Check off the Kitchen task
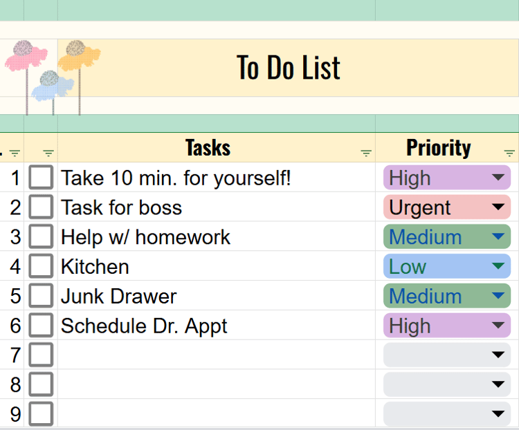Screen dimensions: 519x430 coord(42,267)
